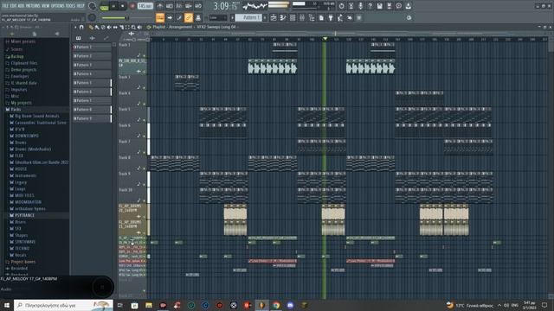554x311 pixels.
Task: Select the playlist playback speaker tool
Action: pyautogui.click(x=139, y=27)
